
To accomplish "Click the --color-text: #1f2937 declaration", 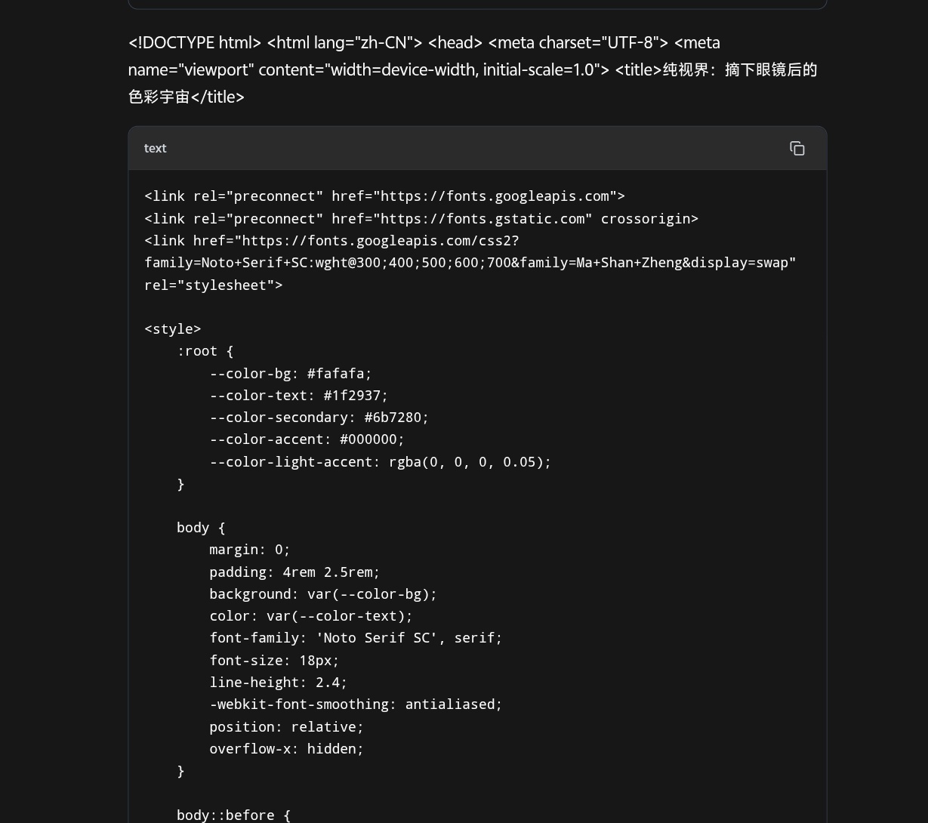I will coord(299,396).
